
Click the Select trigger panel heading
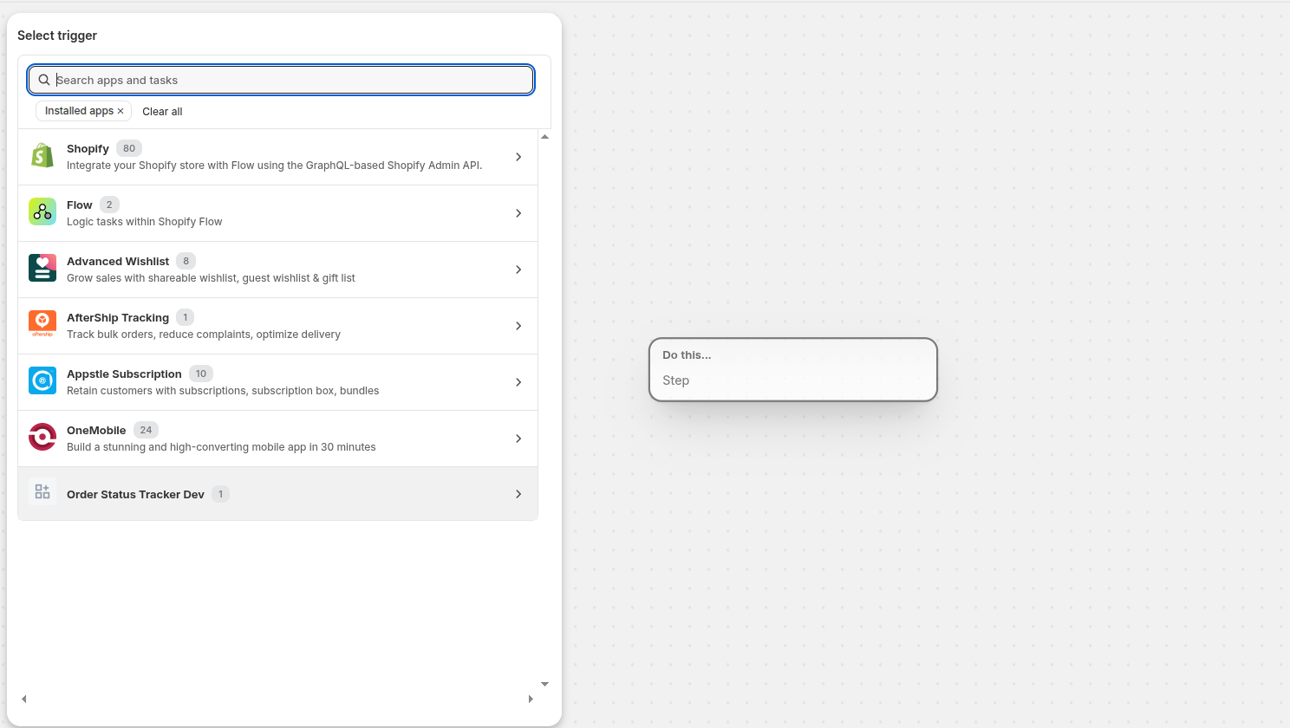click(x=57, y=36)
